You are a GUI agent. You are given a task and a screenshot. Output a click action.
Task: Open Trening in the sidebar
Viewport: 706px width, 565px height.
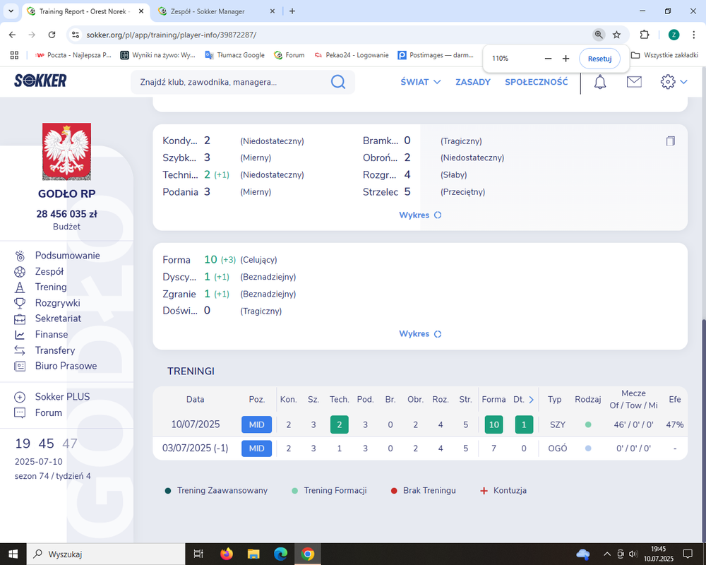pyautogui.click(x=51, y=287)
